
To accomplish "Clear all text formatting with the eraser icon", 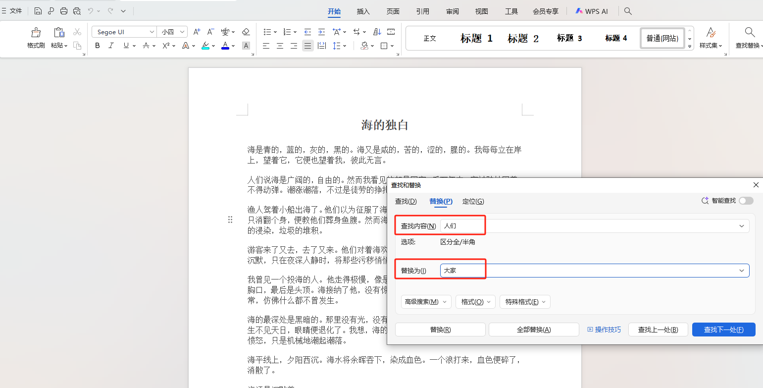I will 246,31.
